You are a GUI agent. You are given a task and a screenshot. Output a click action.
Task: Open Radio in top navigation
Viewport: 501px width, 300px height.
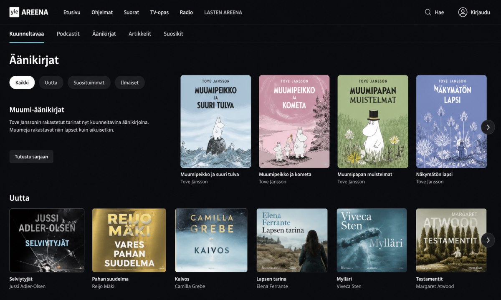point(186,12)
